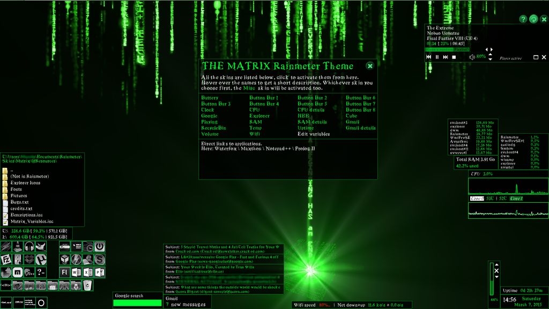
Task: Activate the Gmail details skin
Action: 361,128
